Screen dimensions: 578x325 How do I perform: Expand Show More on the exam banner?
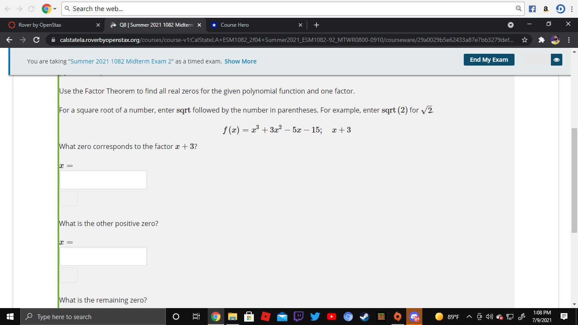click(x=240, y=61)
